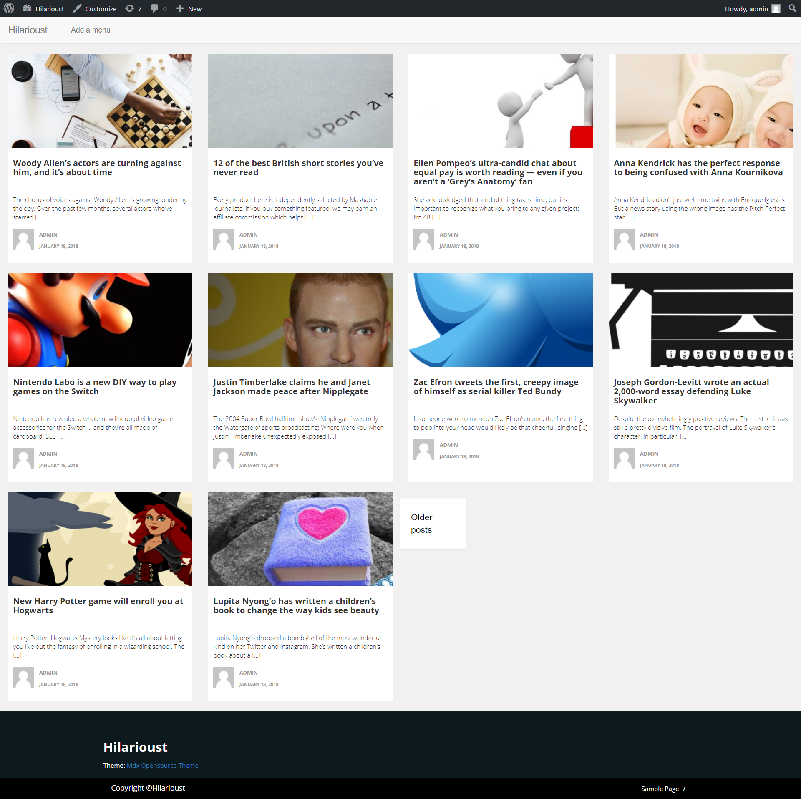Screen dimensions: 801x799
Task: Open the comments bubble icon
Action: [154, 8]
